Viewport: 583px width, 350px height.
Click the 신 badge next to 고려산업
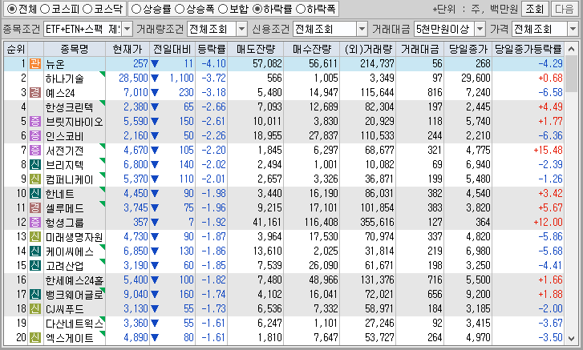[x=35, y=265]
